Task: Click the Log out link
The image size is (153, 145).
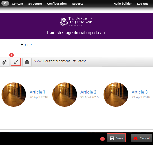Action: pos(142,4)
